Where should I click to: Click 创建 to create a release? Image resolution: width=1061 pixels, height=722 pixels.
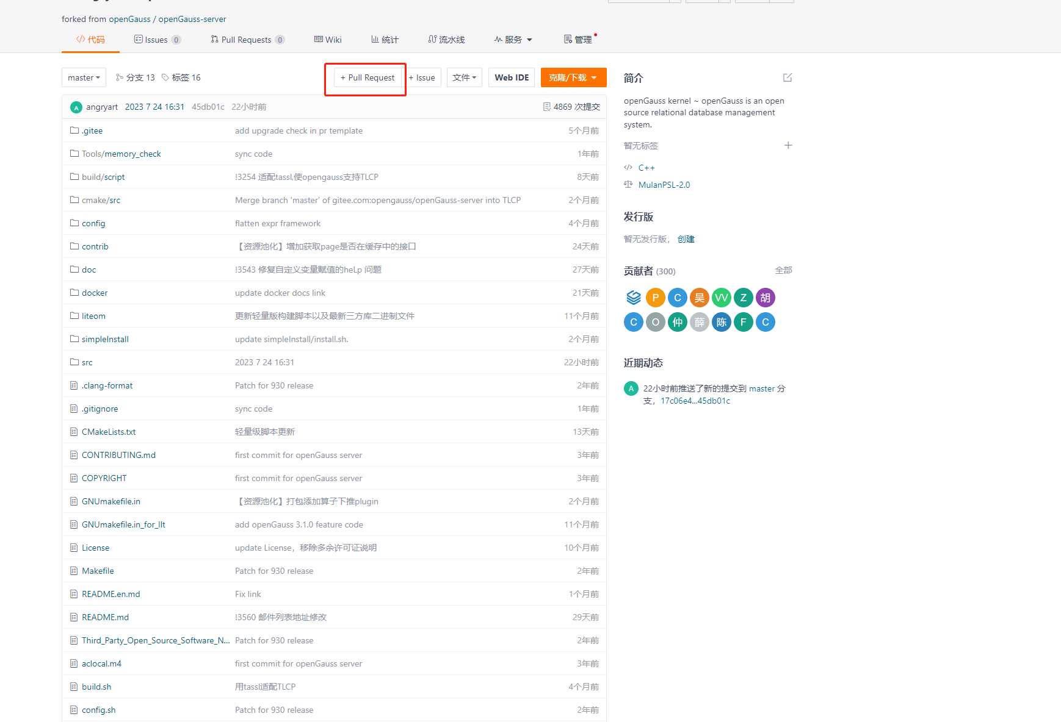686,239
